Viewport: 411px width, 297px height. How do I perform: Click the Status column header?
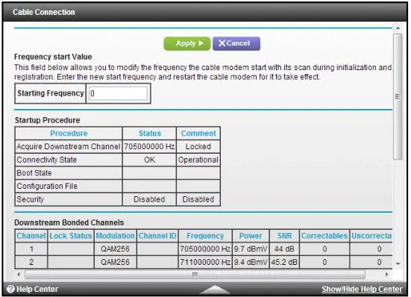[149, 134]
